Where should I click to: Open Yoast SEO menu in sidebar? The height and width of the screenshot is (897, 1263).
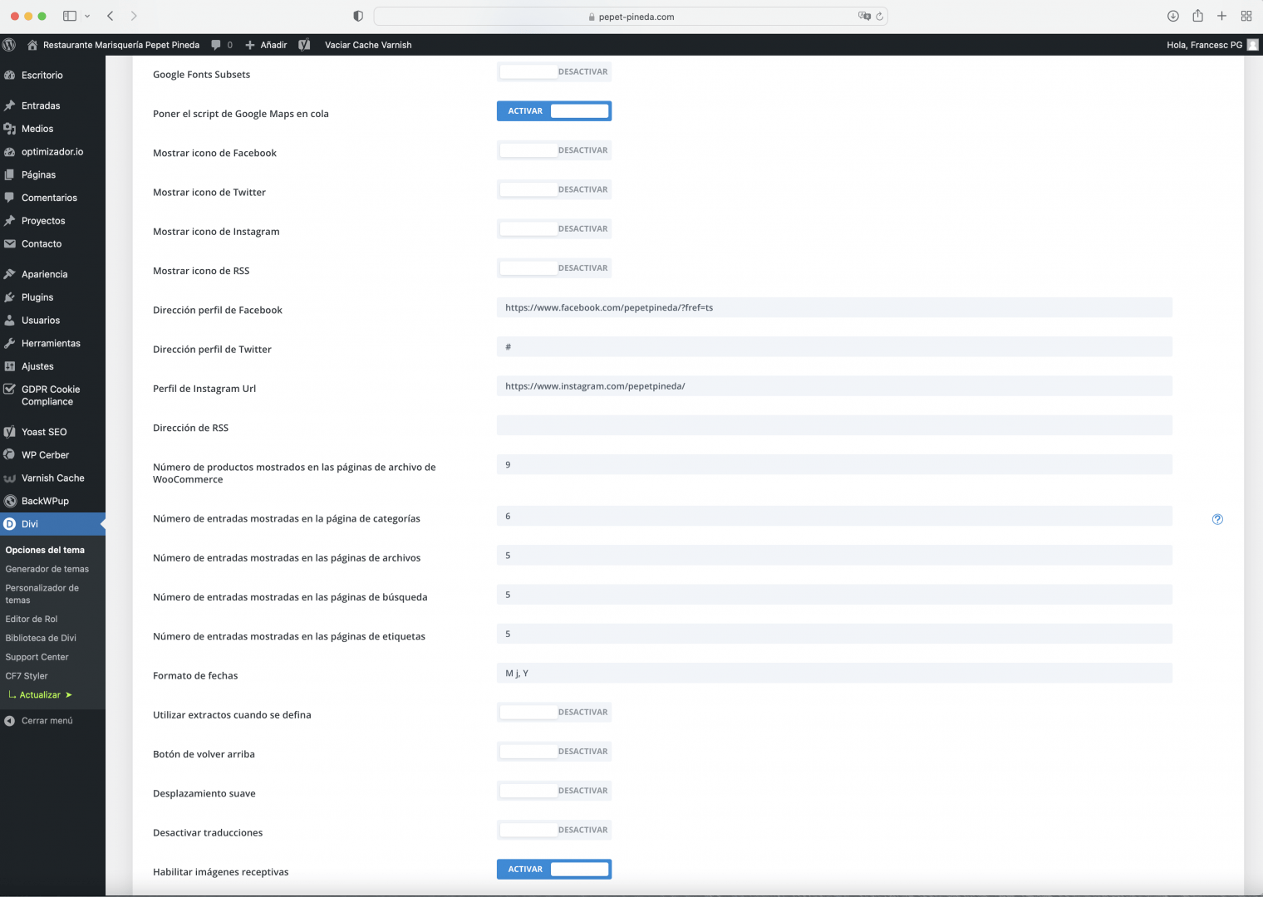point(52,432)
